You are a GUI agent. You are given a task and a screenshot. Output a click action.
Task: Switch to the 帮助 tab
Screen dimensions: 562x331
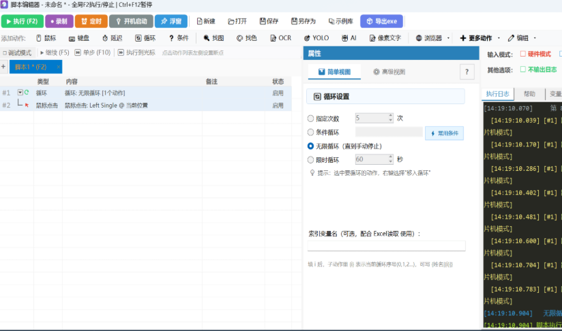coord(529,94)
